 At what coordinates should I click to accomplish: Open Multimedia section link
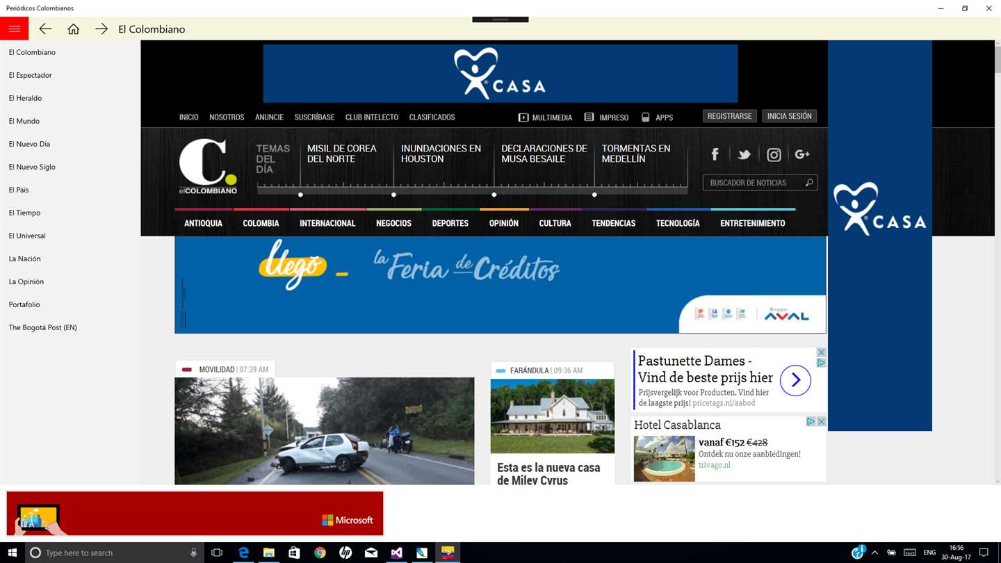(546, 117)
